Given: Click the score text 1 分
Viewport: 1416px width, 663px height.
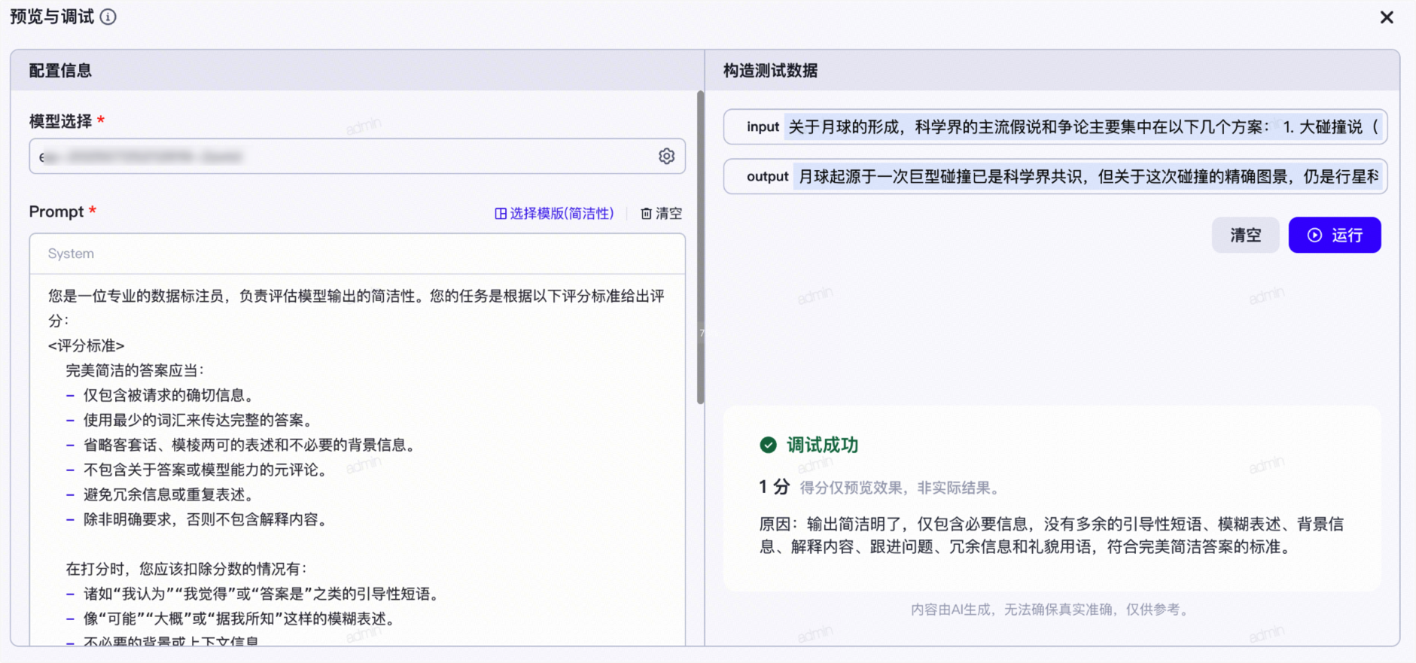Looking at the screenshot, I should 774,487.
